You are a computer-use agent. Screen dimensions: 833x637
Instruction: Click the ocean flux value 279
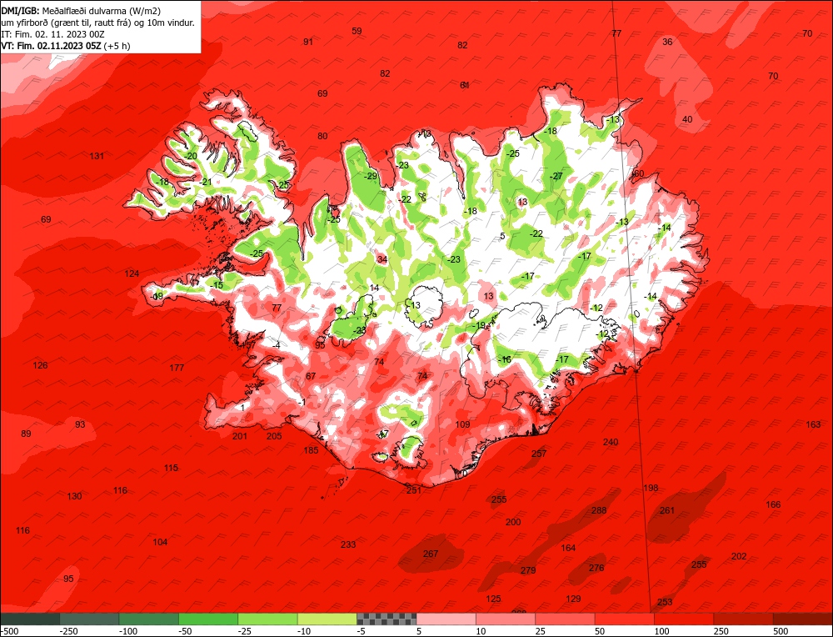(x=528, y=570)
